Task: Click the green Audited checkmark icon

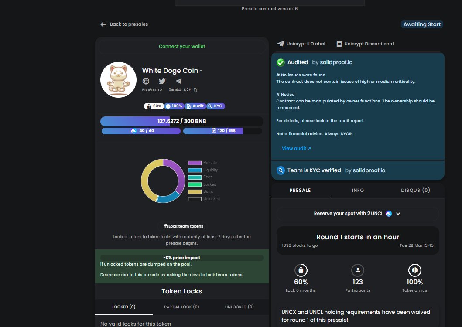Action: tap(281, 62)
